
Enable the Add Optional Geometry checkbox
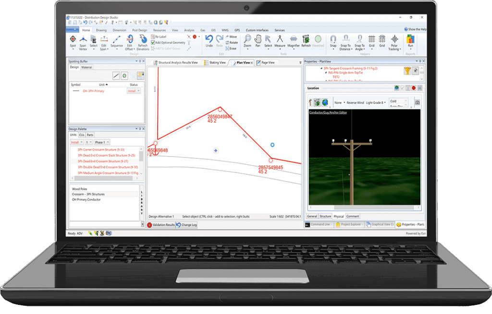coord(153,43)
